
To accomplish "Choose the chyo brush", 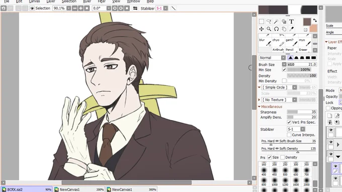I will pos(279,42).
